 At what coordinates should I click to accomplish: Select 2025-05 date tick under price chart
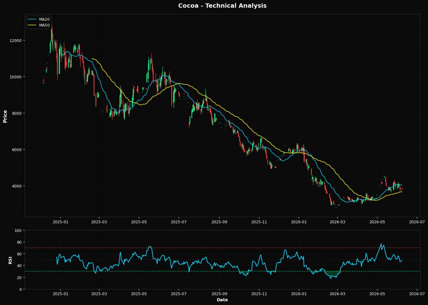[139, 221]
